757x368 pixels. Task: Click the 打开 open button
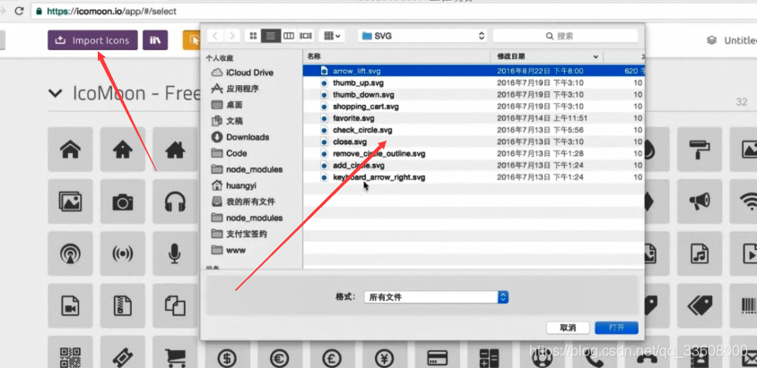(x=616, y=328)
